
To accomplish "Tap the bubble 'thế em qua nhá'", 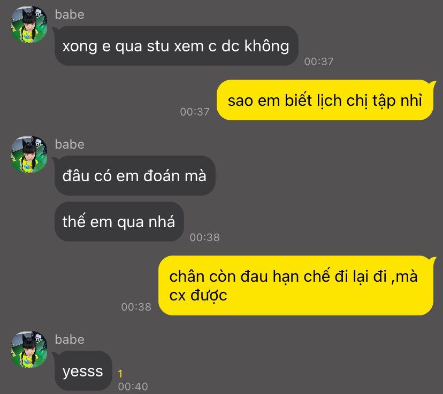I will point(119,221).
